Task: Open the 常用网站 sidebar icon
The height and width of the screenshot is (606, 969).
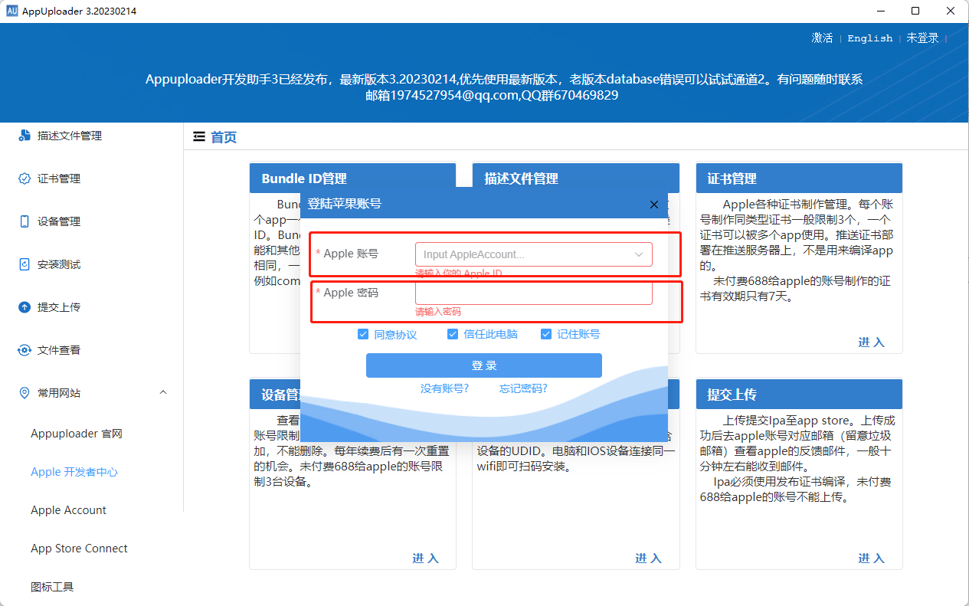Action: pos(24,392)
